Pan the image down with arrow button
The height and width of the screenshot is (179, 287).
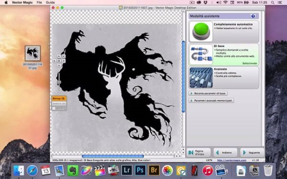(59, 65)
